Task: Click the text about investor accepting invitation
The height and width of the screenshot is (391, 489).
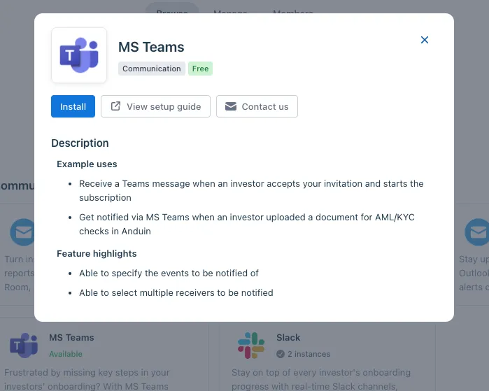Action: pyautogui.click(x=251, y=190)
